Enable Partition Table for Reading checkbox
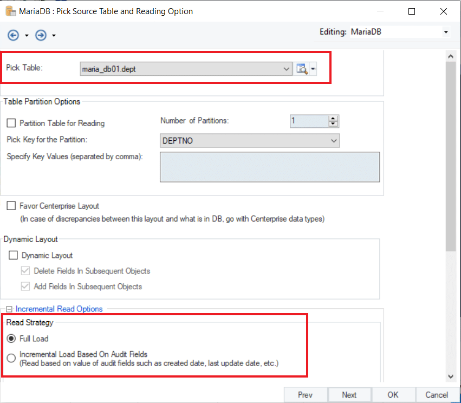The width and height of the screenshot is (461, 403). coord(11,123)
